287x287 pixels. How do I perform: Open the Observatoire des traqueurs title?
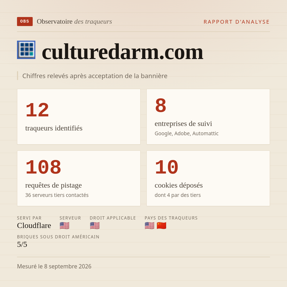[x=74, y=22]
